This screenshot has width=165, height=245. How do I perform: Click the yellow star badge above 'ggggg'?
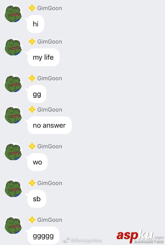point(32,220)
